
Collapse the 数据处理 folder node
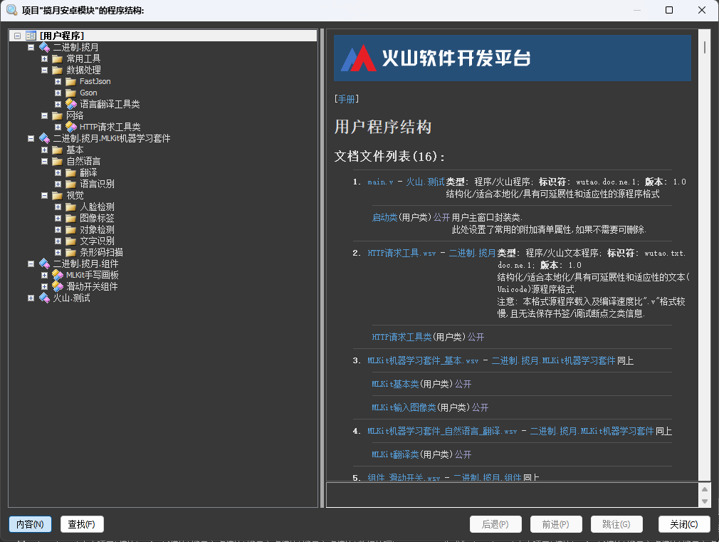[44, 70]
